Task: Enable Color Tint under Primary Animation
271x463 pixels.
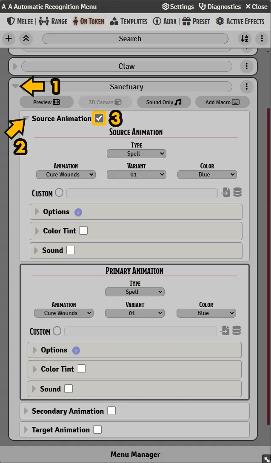Action: point(81,369)
